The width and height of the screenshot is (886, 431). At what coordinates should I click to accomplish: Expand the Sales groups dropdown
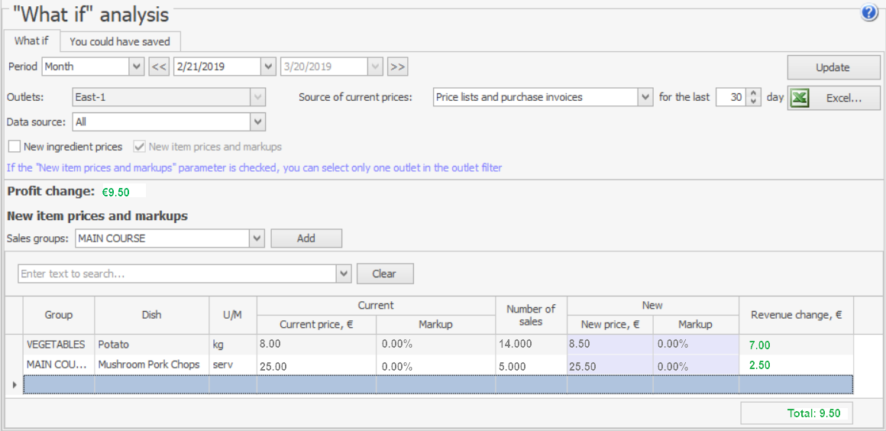[x=257, y=238]
